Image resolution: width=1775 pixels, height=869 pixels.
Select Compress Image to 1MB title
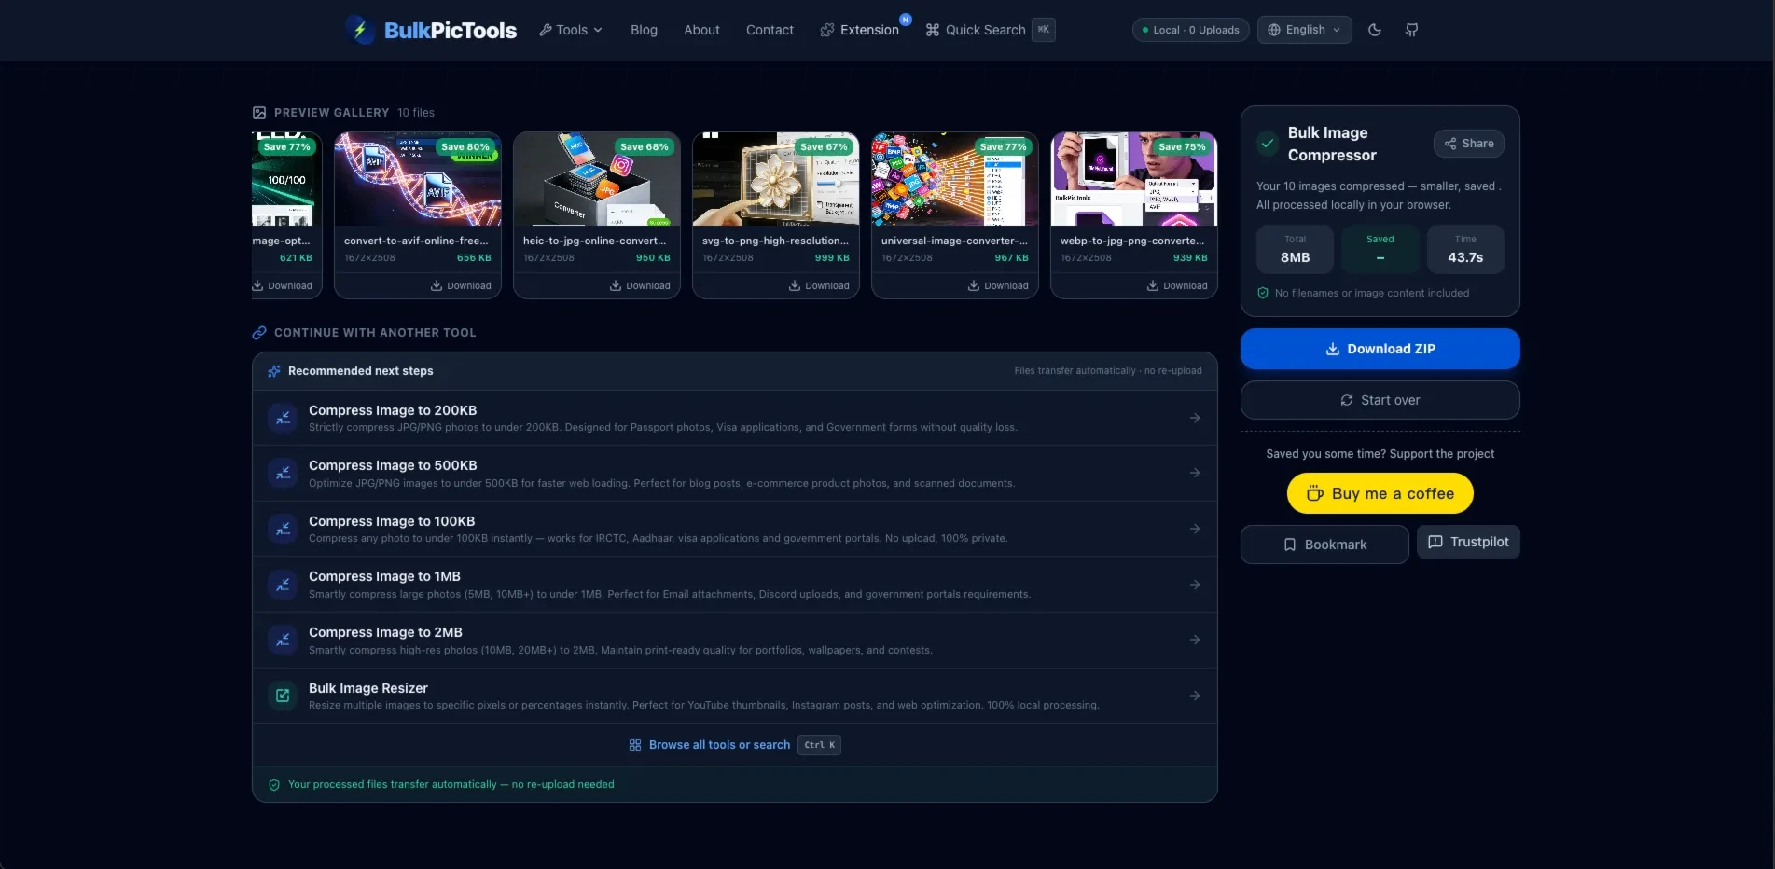point(384,576)
